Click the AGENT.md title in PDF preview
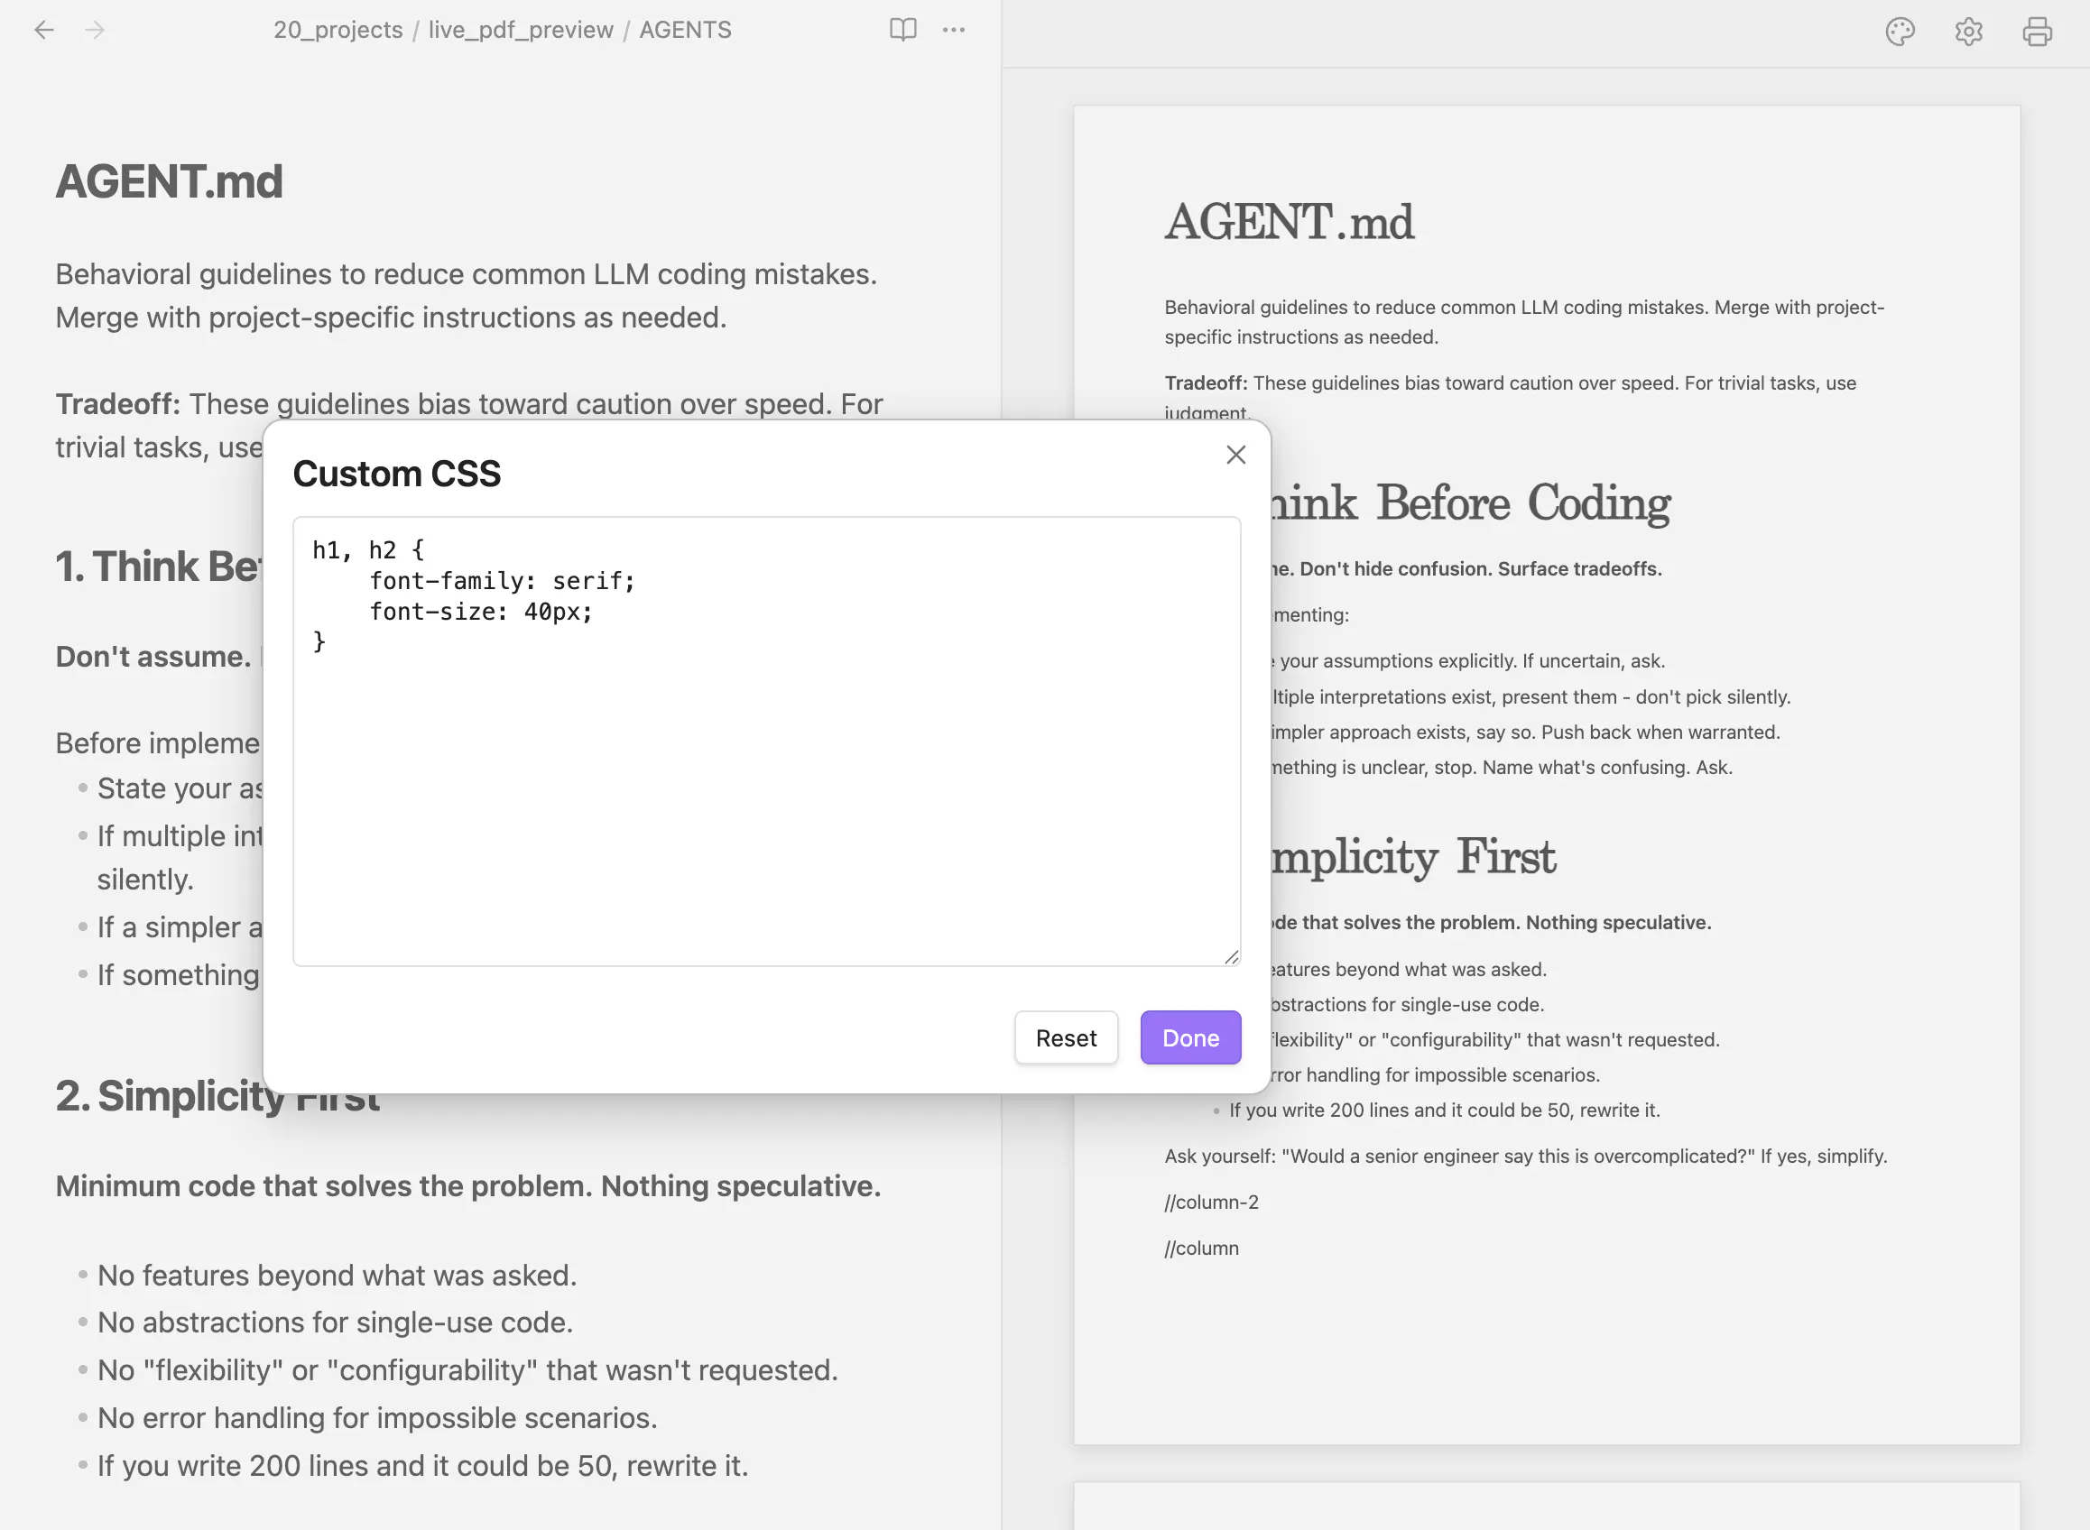This screenshot has height=1530, width=2090. (x=1289, y=222)
